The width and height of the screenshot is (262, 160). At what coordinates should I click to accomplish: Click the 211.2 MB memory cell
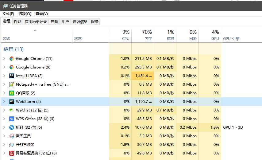[143, 59]
